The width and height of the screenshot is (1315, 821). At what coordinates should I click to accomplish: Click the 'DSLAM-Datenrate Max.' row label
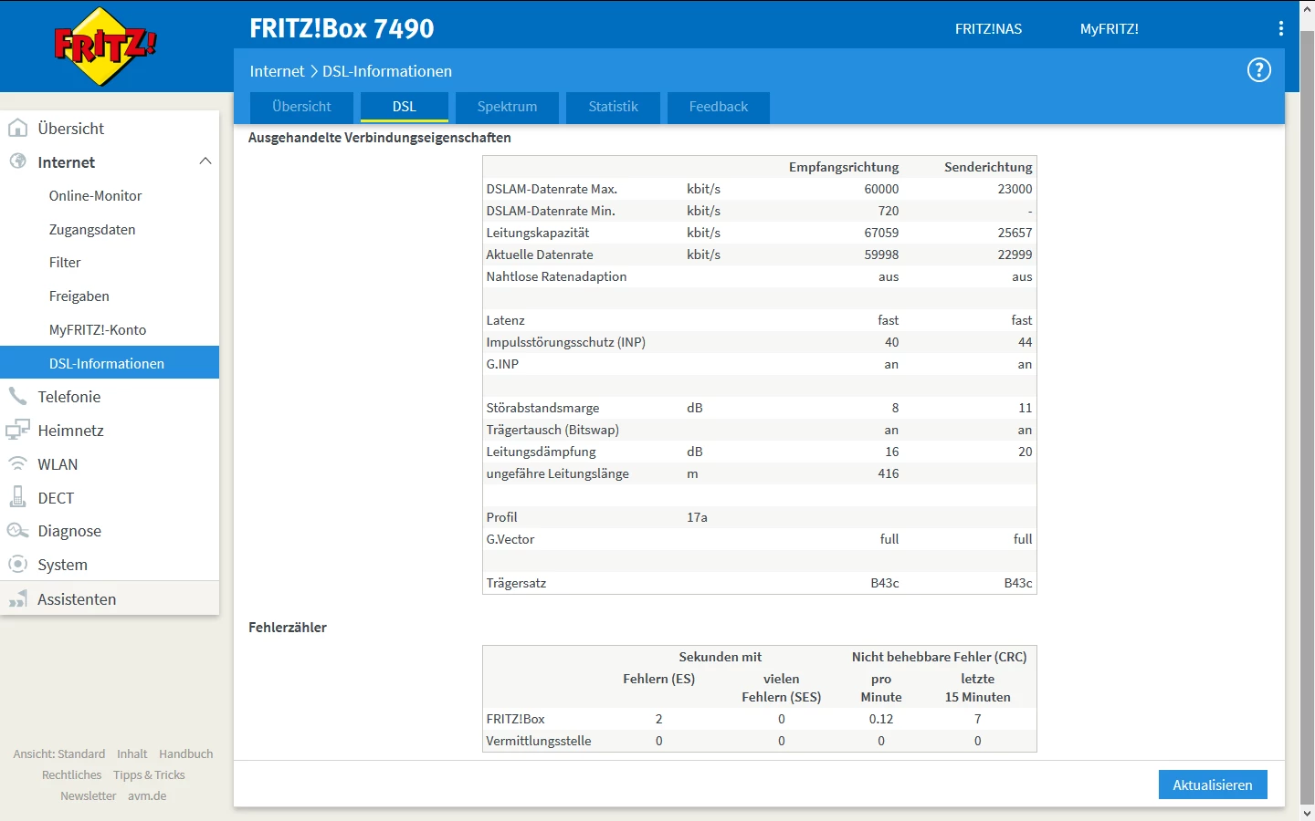[x=552, y=189]
